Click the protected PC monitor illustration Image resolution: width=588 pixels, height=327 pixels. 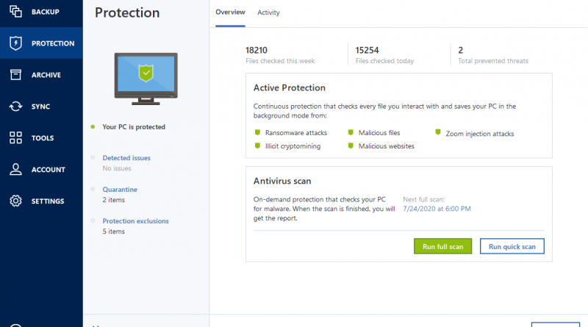tap(146, 79)
